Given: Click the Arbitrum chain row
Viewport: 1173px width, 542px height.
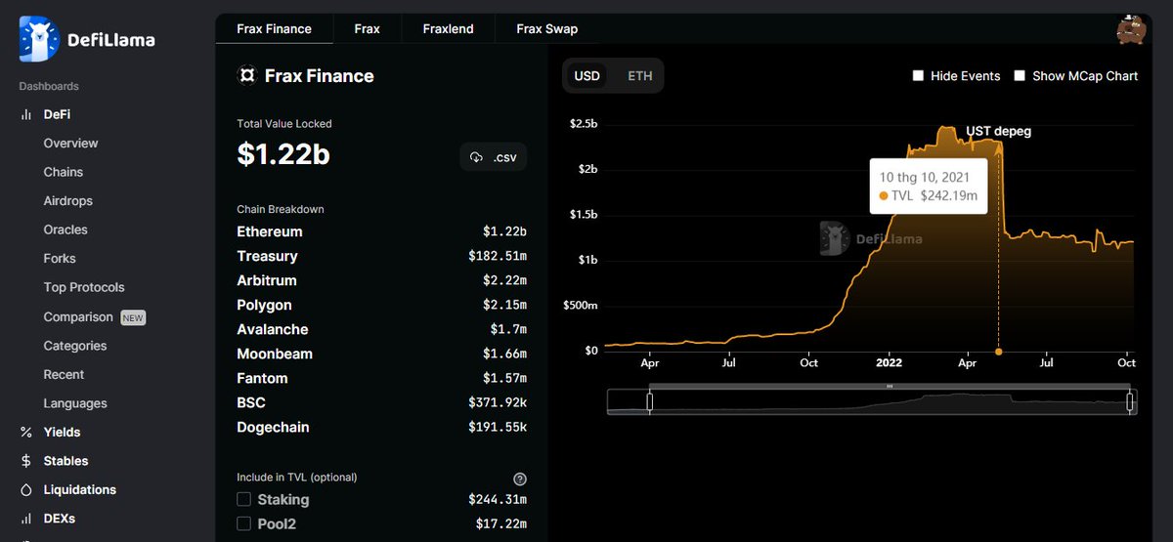Looking at the screenshot, I should click(x=381, y=280).
